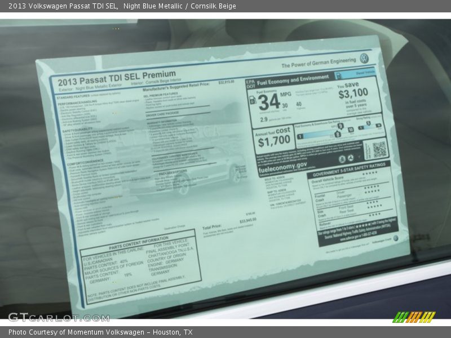Click 'GOVERNMENT 5-STAR SAFETY RATINGS' heading
The image size is (451, 338).
(x=349, y=170)
